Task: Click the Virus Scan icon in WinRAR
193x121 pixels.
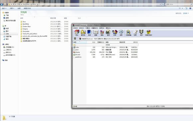Action: click(x=128, y=33)
